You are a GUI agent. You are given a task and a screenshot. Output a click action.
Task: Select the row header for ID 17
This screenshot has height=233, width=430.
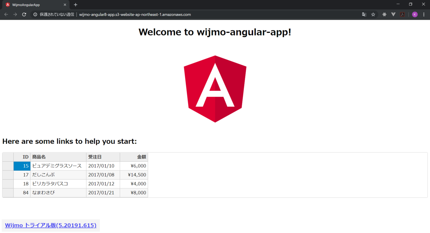click(x=8, y=175)
